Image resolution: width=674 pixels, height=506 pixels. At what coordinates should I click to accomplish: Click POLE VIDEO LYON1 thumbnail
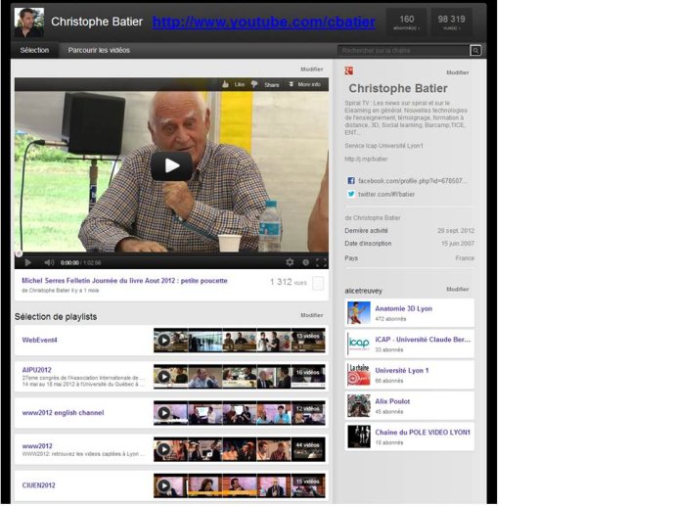tap(359, 437)
